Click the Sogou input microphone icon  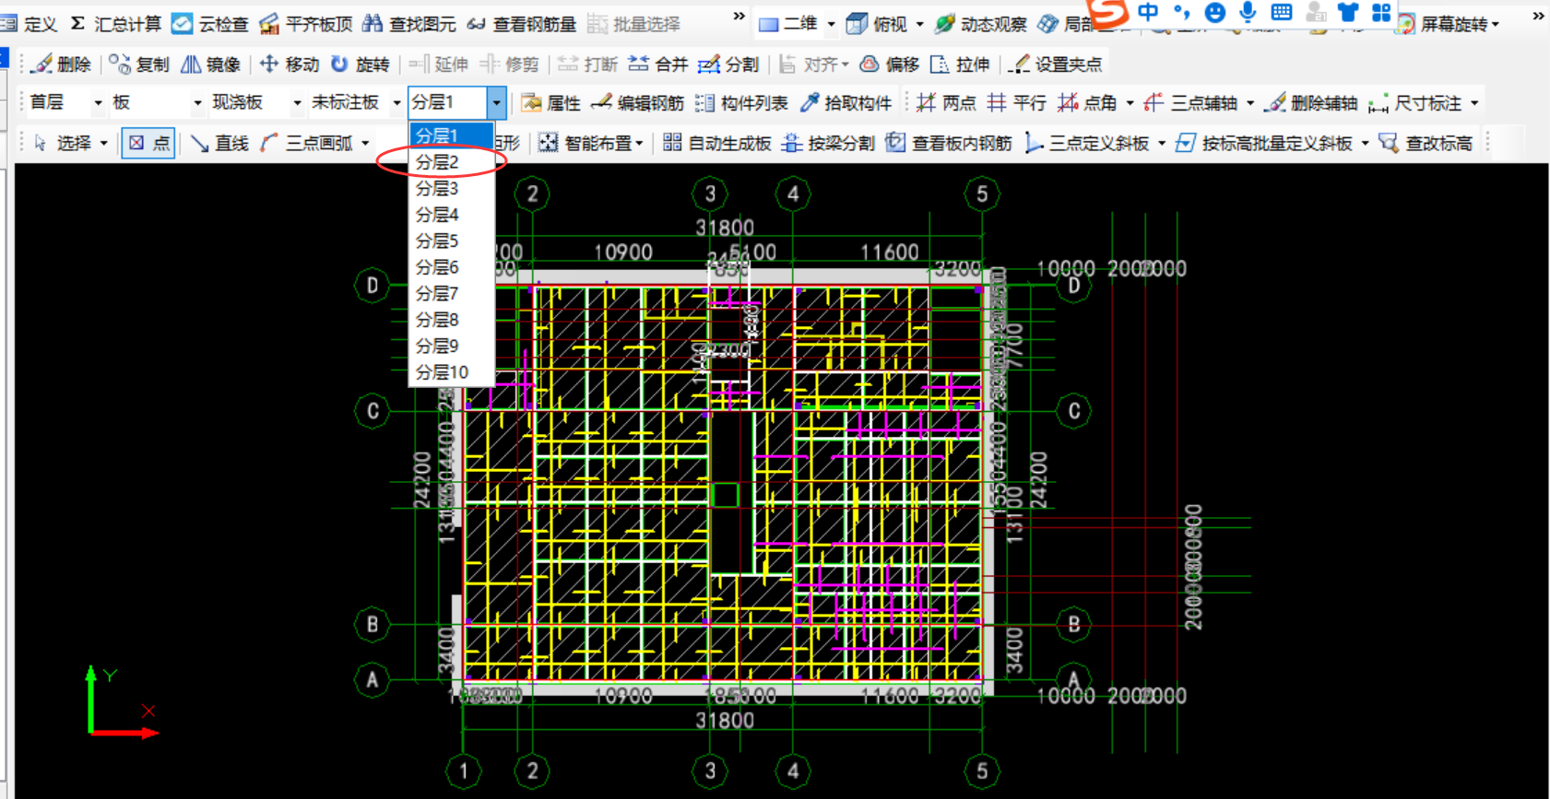coord(1248,12)
